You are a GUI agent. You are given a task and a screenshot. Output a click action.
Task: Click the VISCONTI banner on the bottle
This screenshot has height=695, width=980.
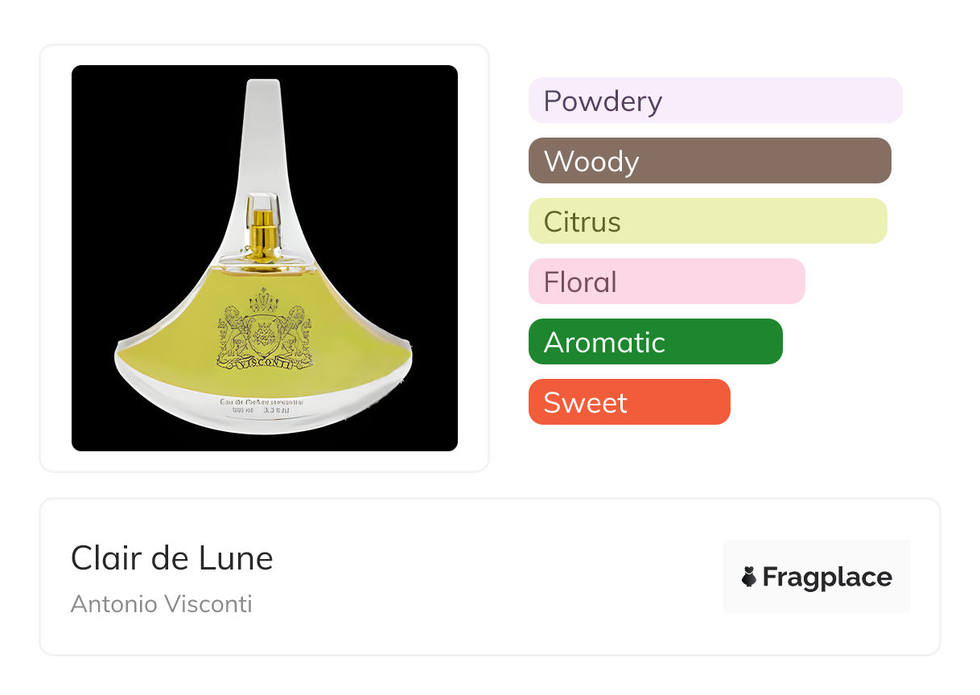coord(265,364)
